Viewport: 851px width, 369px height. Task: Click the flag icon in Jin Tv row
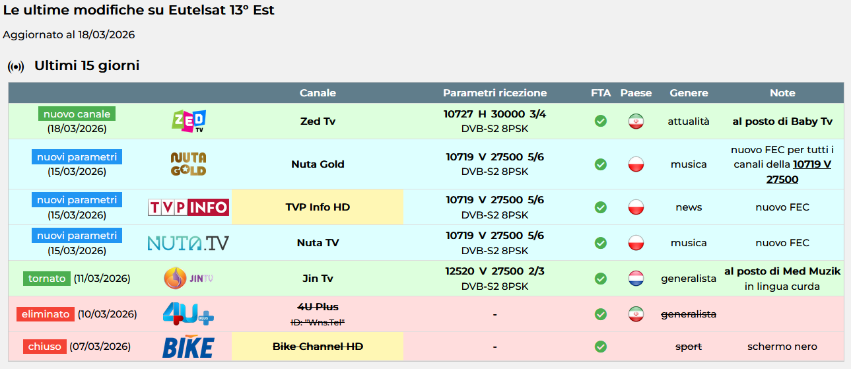coord(636,279)
